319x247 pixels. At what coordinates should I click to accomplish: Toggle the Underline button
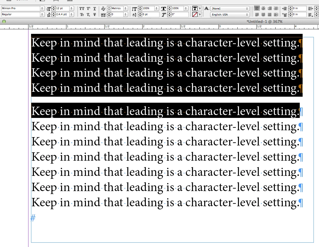95,9
